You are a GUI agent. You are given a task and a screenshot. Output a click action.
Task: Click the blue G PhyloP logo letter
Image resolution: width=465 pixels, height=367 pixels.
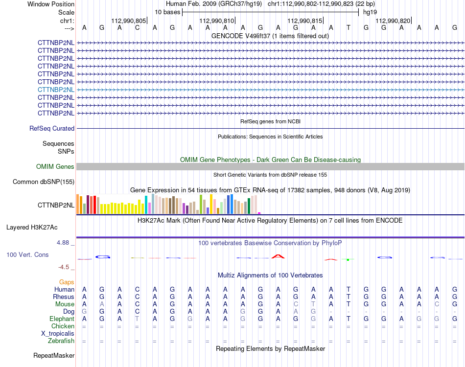(x=103, y=257)
